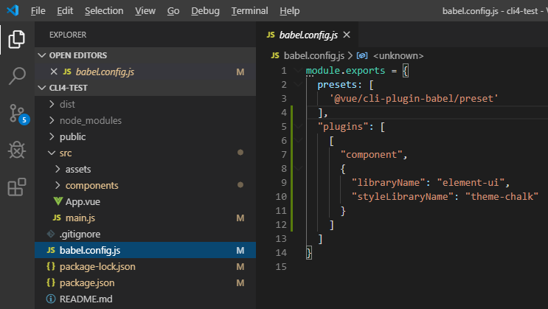548x309 pixels.
Task: Open package.json file
Action: pyautogui.click(x=145, y=282)
